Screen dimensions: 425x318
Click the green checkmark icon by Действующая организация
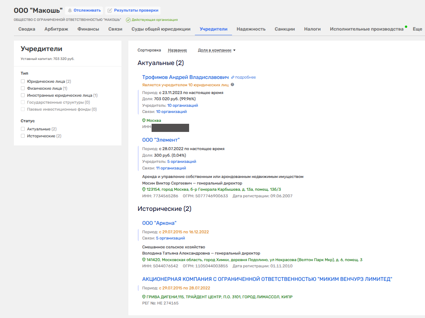[x=128, y=20]
